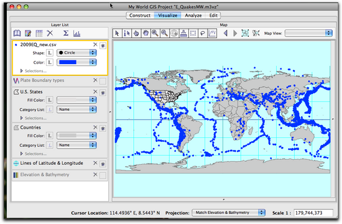Pick the Countries gray Fill Color swatch
Viewport: 342px width, 224px height.
pyautogui.click(x=68, y=136)
